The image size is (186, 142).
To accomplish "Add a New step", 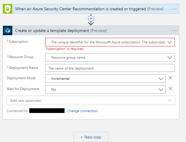I will (x=91, y=137).
